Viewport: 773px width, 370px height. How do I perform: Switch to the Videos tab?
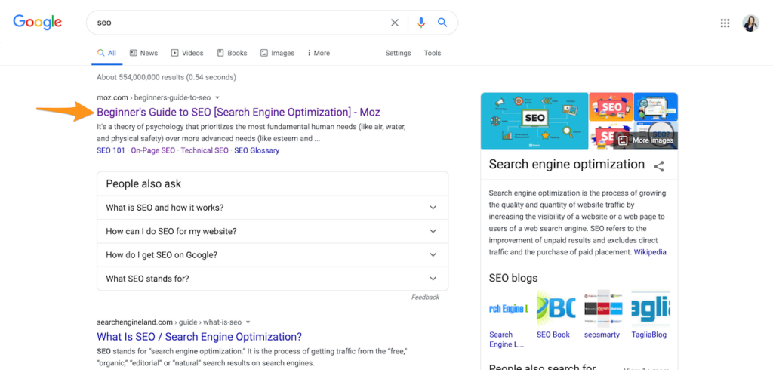pos(187,54)
